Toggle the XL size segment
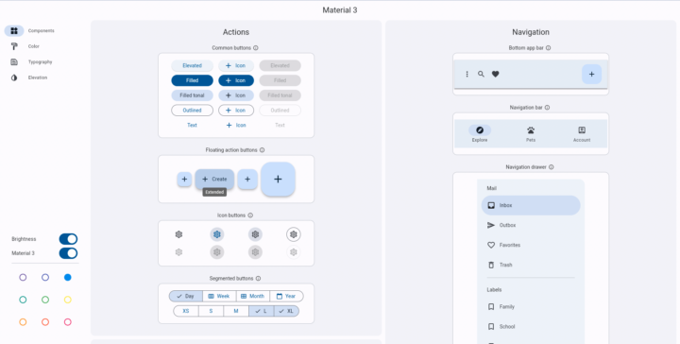The width and height of the screenshot is (680, 344). coord(286,311)
